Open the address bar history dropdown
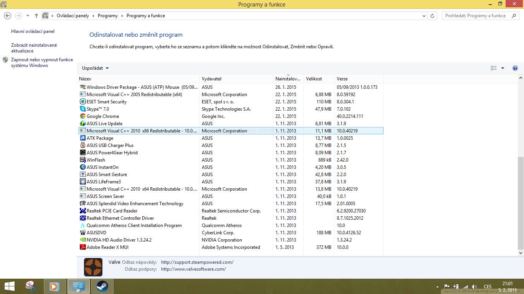Screen dimensions: 524x294 [424, 16]
